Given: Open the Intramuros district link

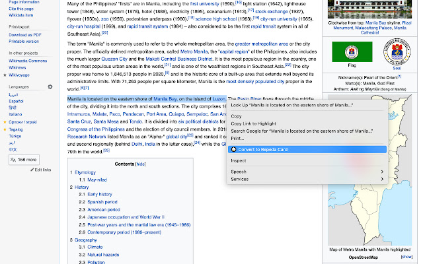Looking at the screenshot, I should click(x=79, y=114).
